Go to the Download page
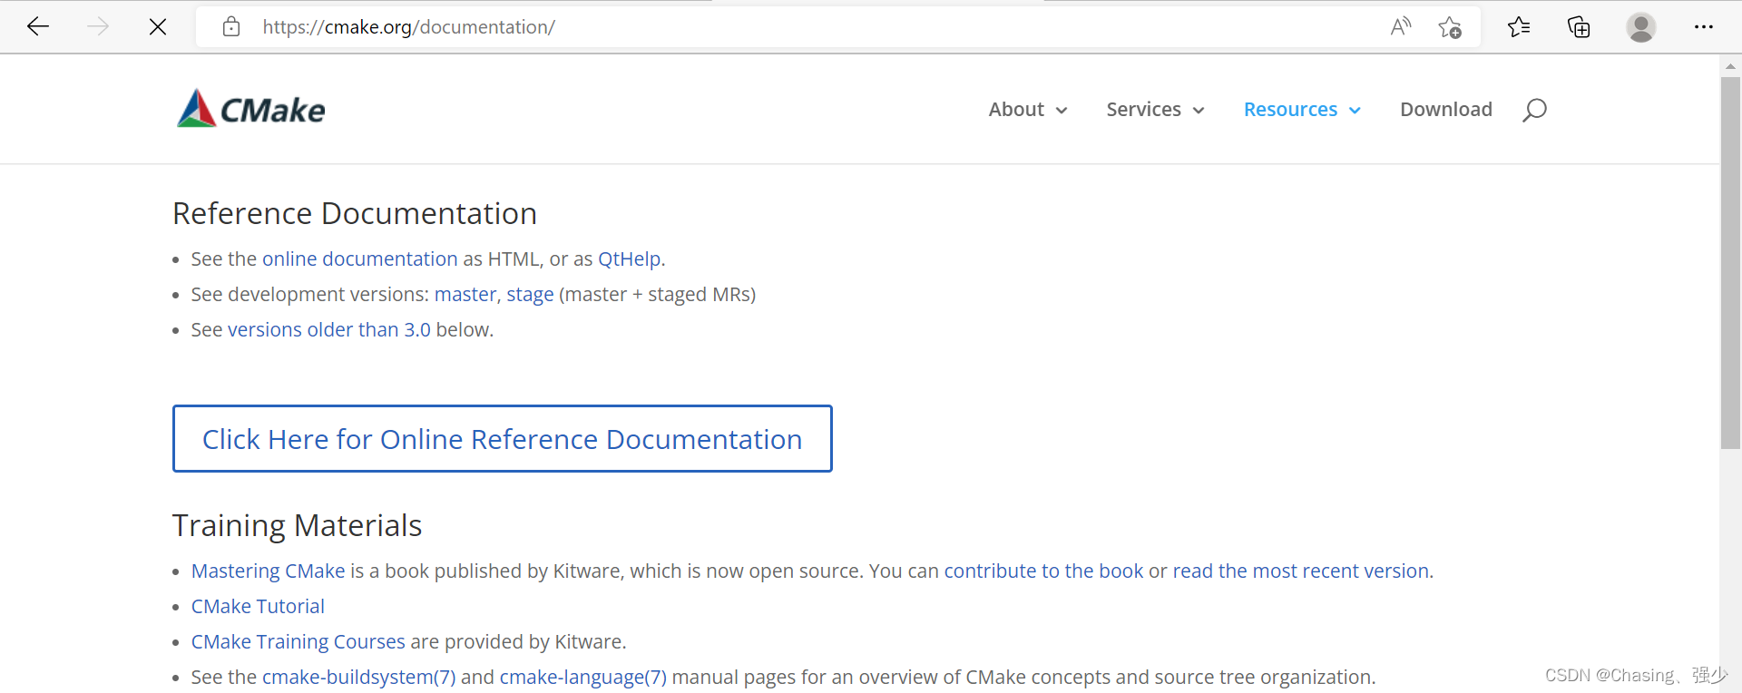The image size is (1742, 693). click(1445, 110)
